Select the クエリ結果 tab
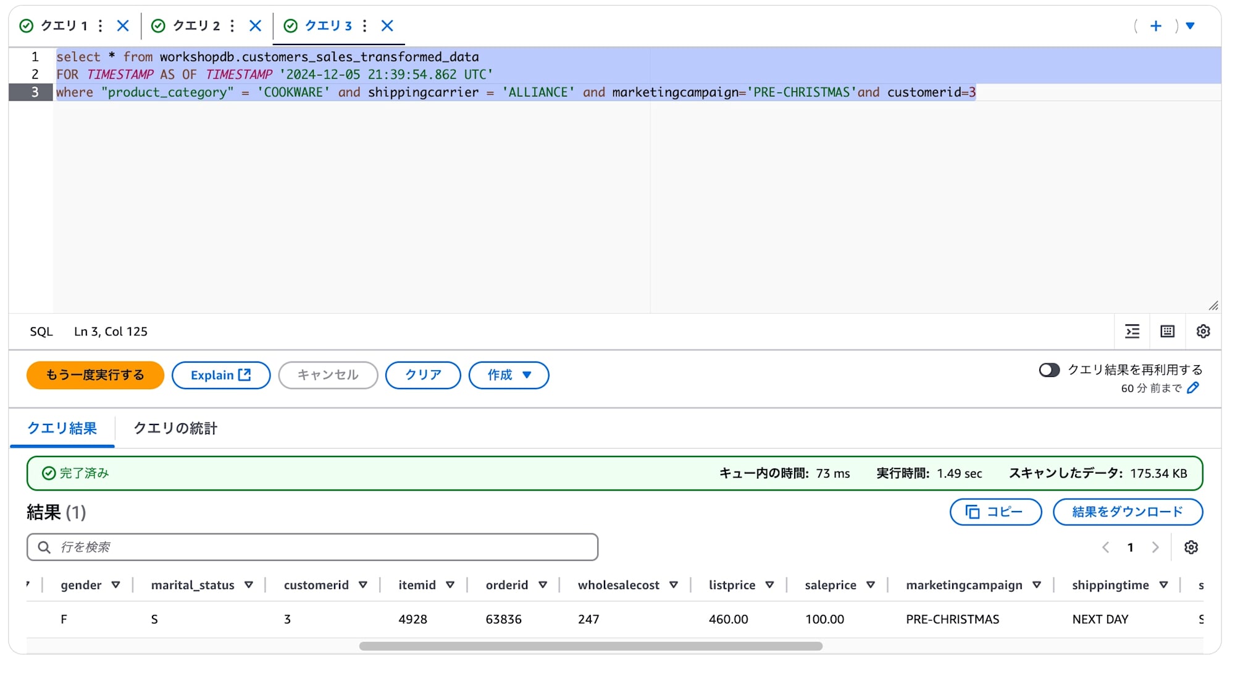The height and width of the screenshot is (676, 1235). [x=62, y=428]
